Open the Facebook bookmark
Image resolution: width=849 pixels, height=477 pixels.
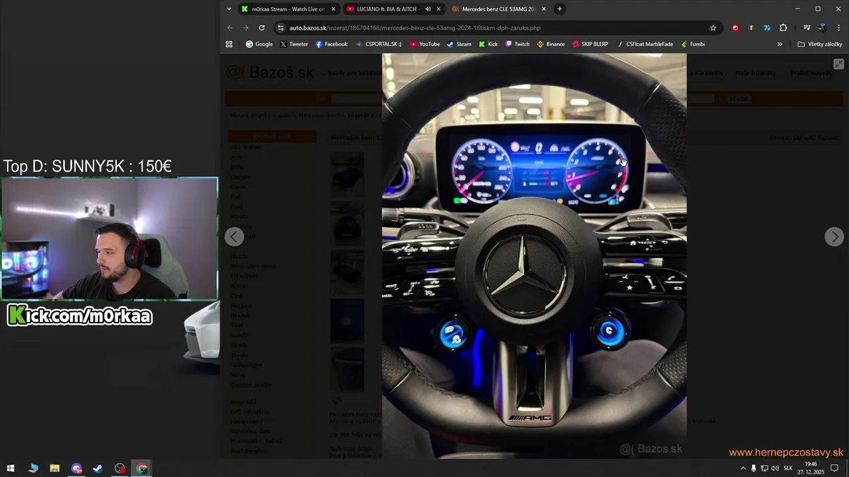[331, 44]
